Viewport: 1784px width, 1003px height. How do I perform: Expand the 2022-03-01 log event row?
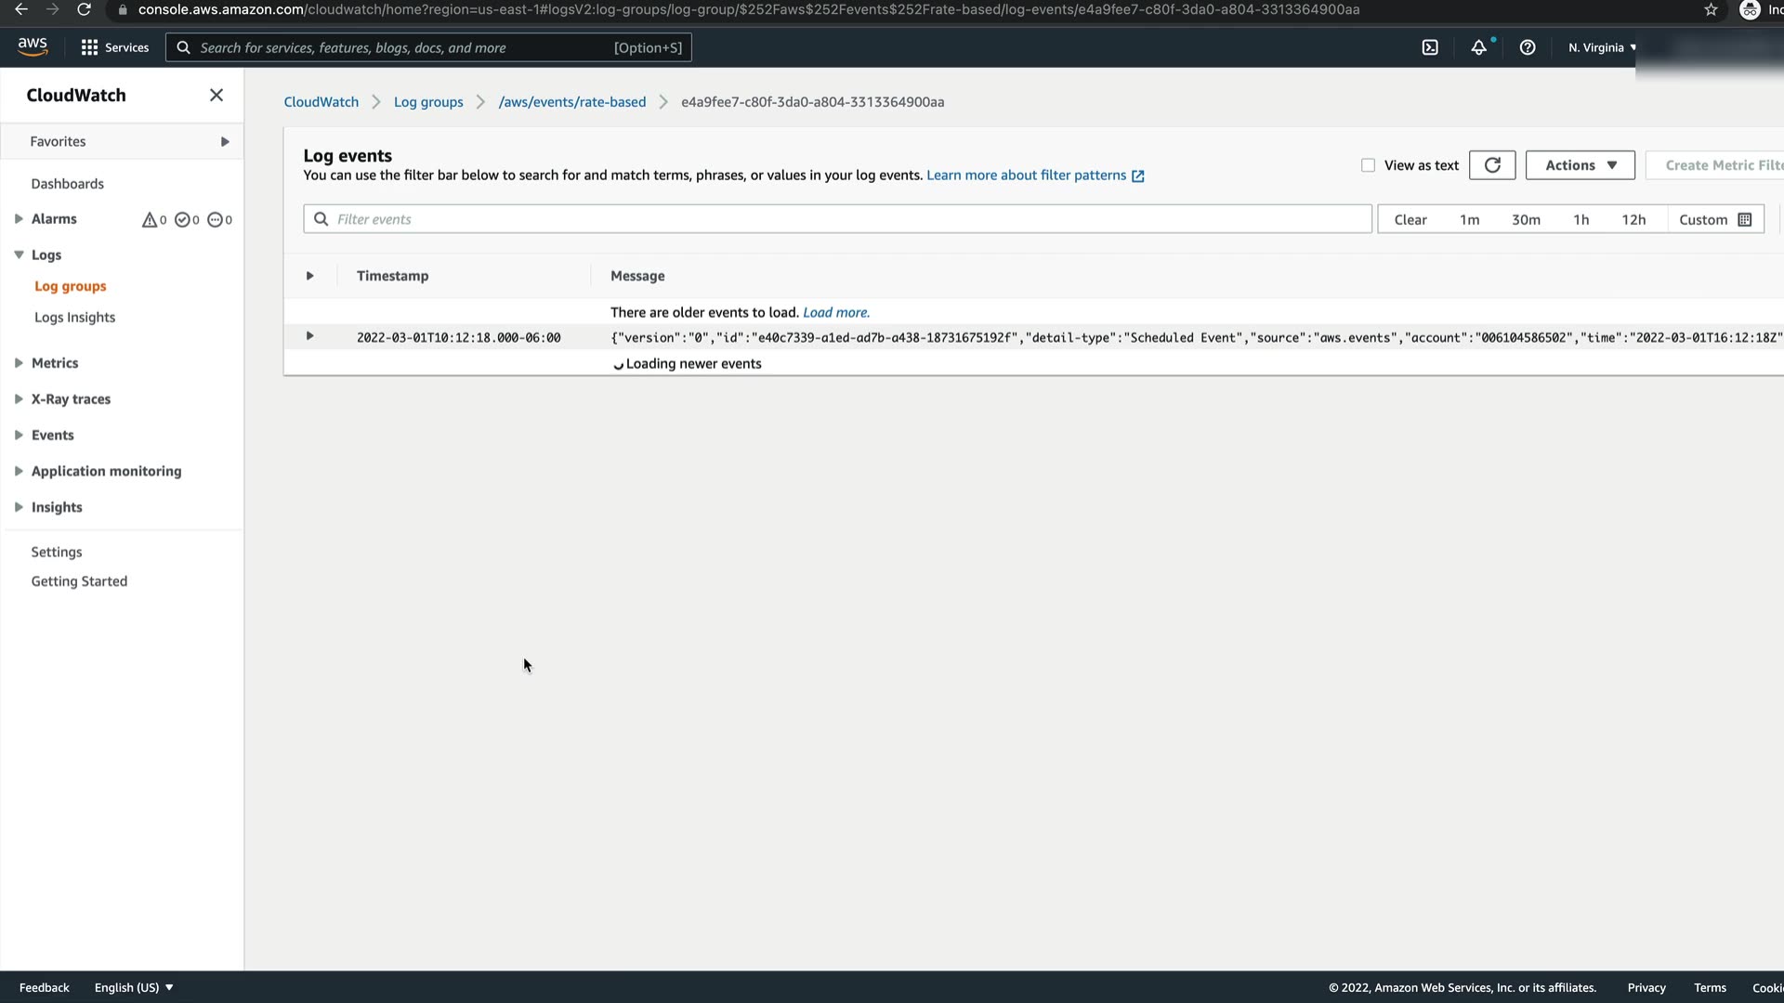click(x=310, y=336)
